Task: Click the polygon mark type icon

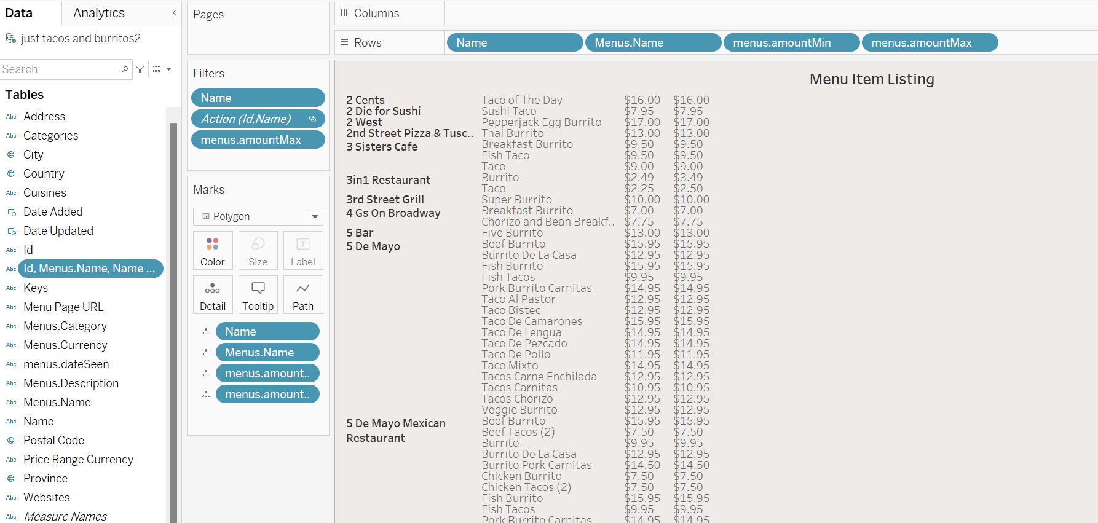Action: [x=206, y=216]
